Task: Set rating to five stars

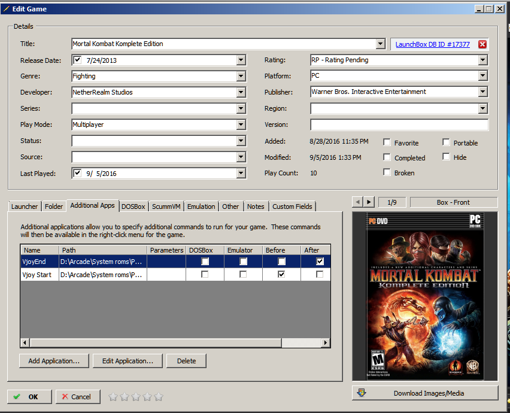Action: 159,397
